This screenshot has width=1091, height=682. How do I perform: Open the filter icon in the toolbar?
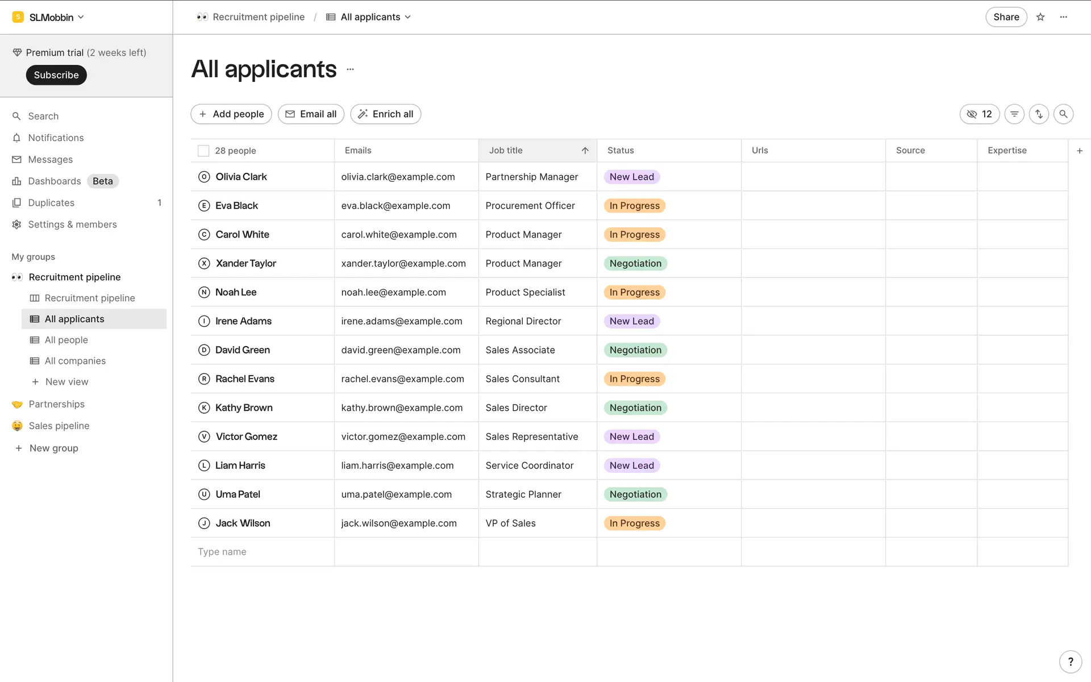click(1014, 114)
